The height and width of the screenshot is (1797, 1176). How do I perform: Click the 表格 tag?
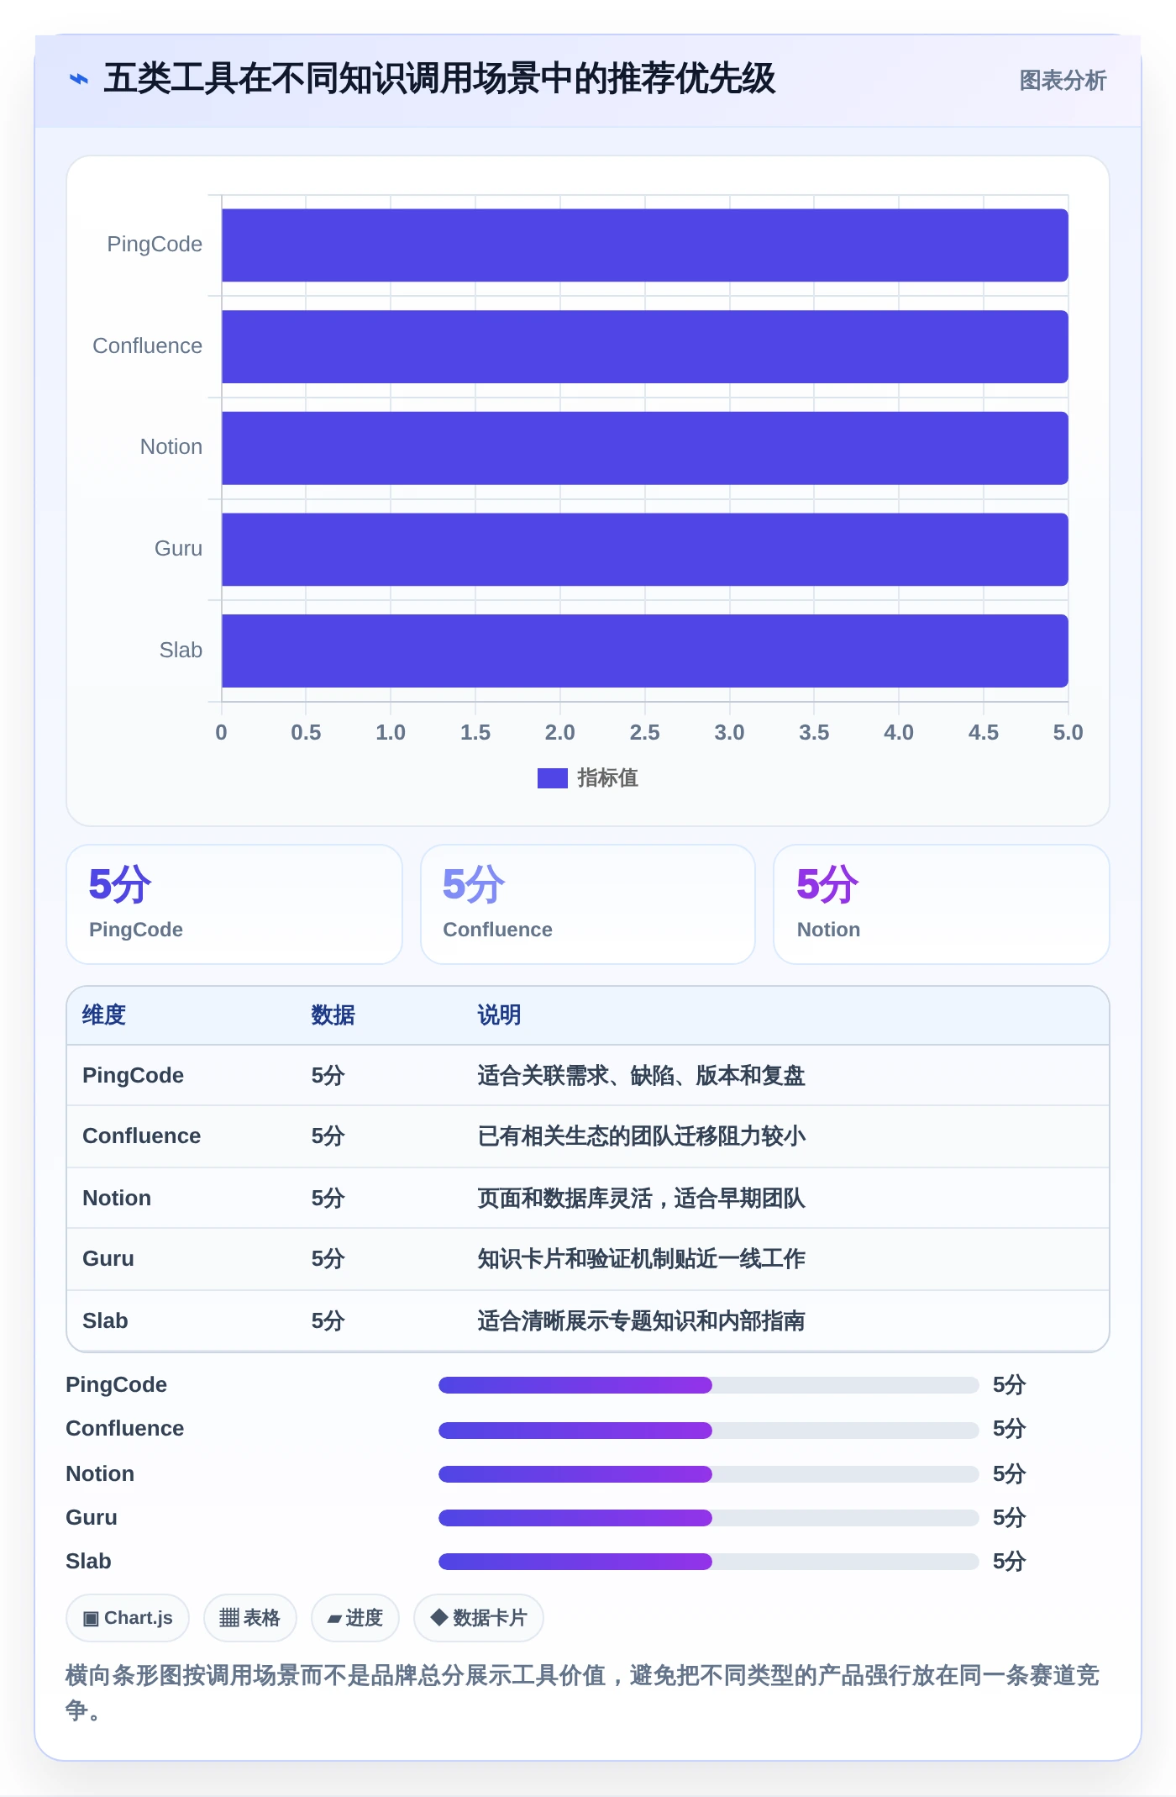click(250, 1618)
